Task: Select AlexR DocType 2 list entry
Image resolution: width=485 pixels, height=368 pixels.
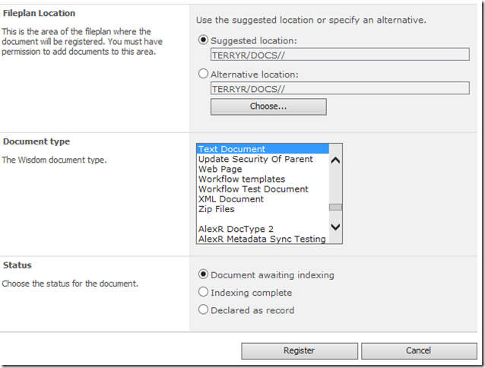Action: [x=236, y=228]
